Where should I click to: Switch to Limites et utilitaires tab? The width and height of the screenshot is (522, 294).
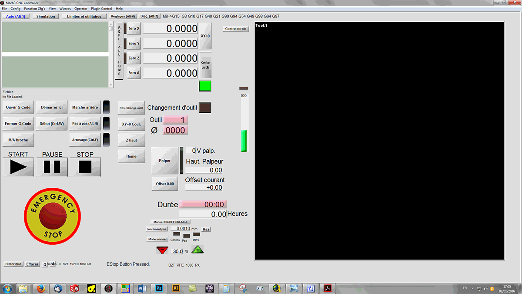(x=84, y=17)
